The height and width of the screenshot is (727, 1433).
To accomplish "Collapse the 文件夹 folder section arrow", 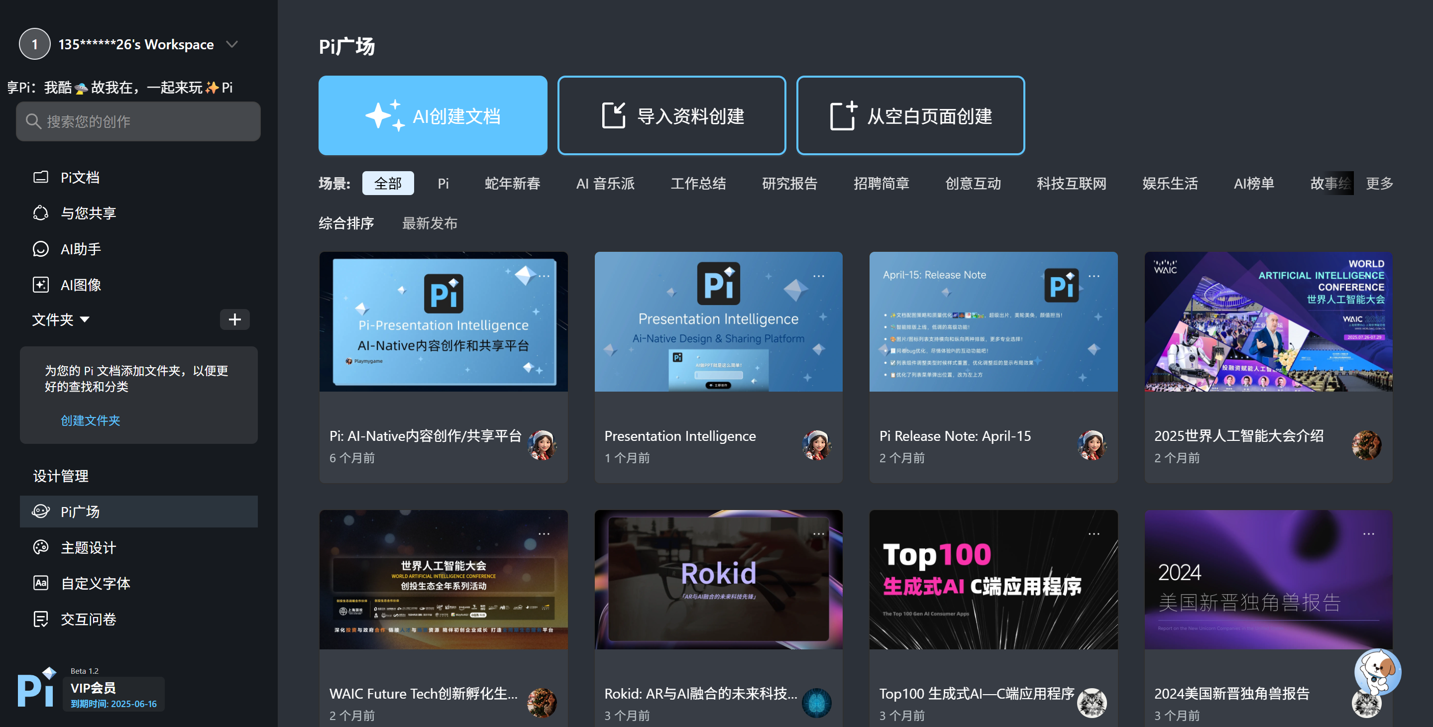I will [x=85, y=320].
